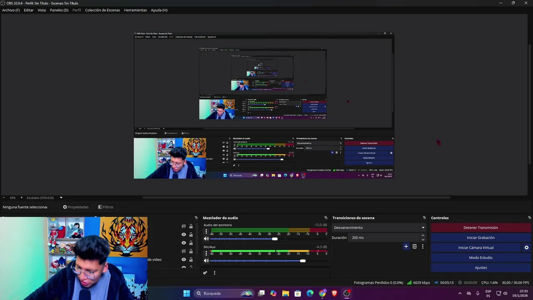Mute Mic/Aux with the speaker icon
533x300 pixels.
[206, 261]
